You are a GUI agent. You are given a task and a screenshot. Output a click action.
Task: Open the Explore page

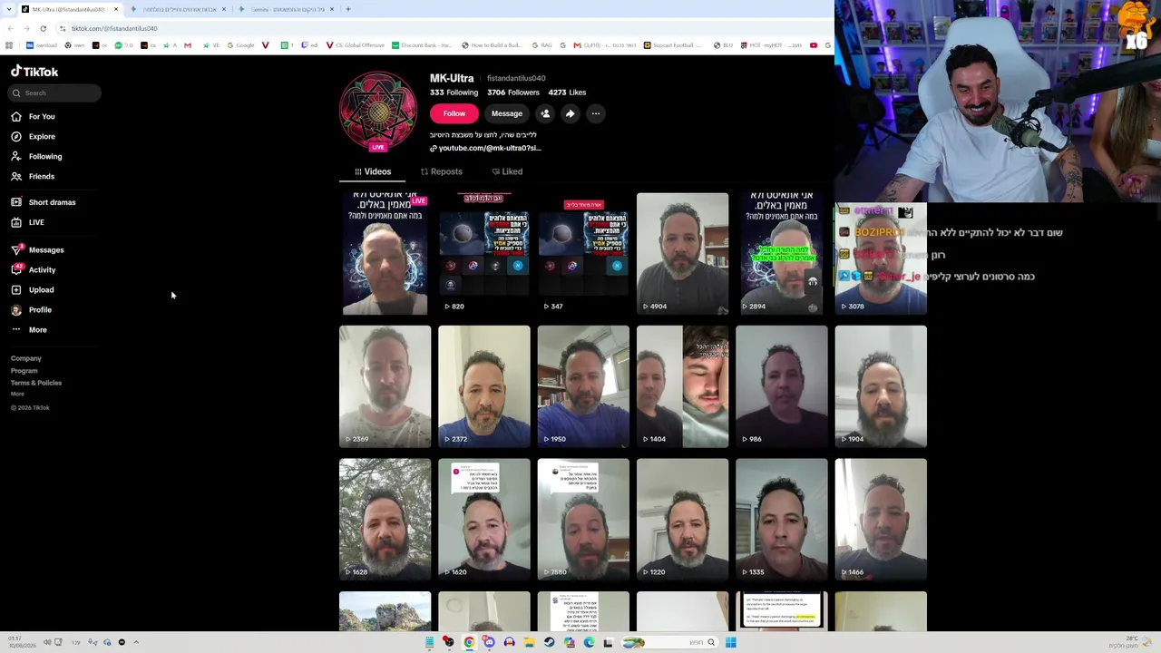(x=34, y=137)
